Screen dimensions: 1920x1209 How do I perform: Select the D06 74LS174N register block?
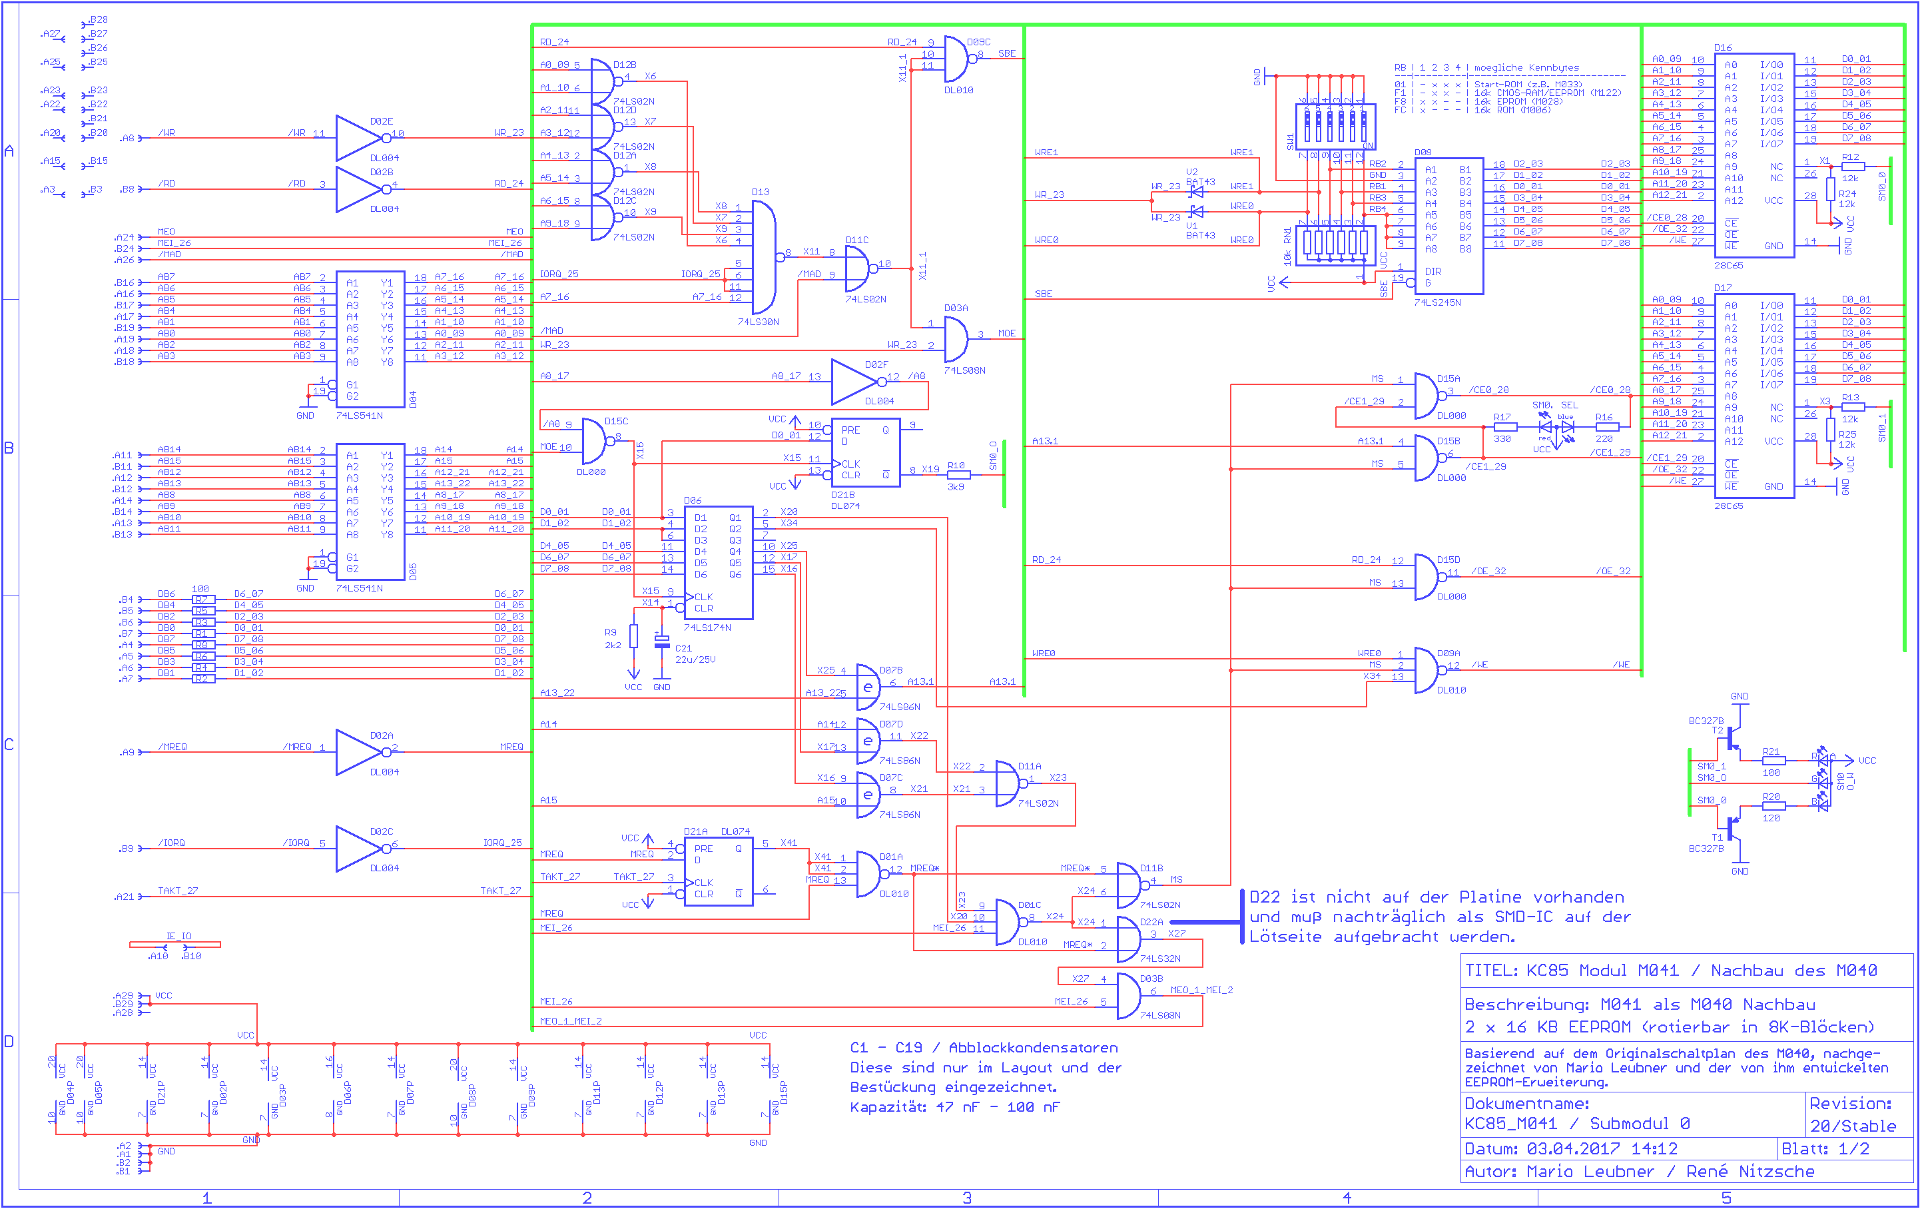click(718, 562)
